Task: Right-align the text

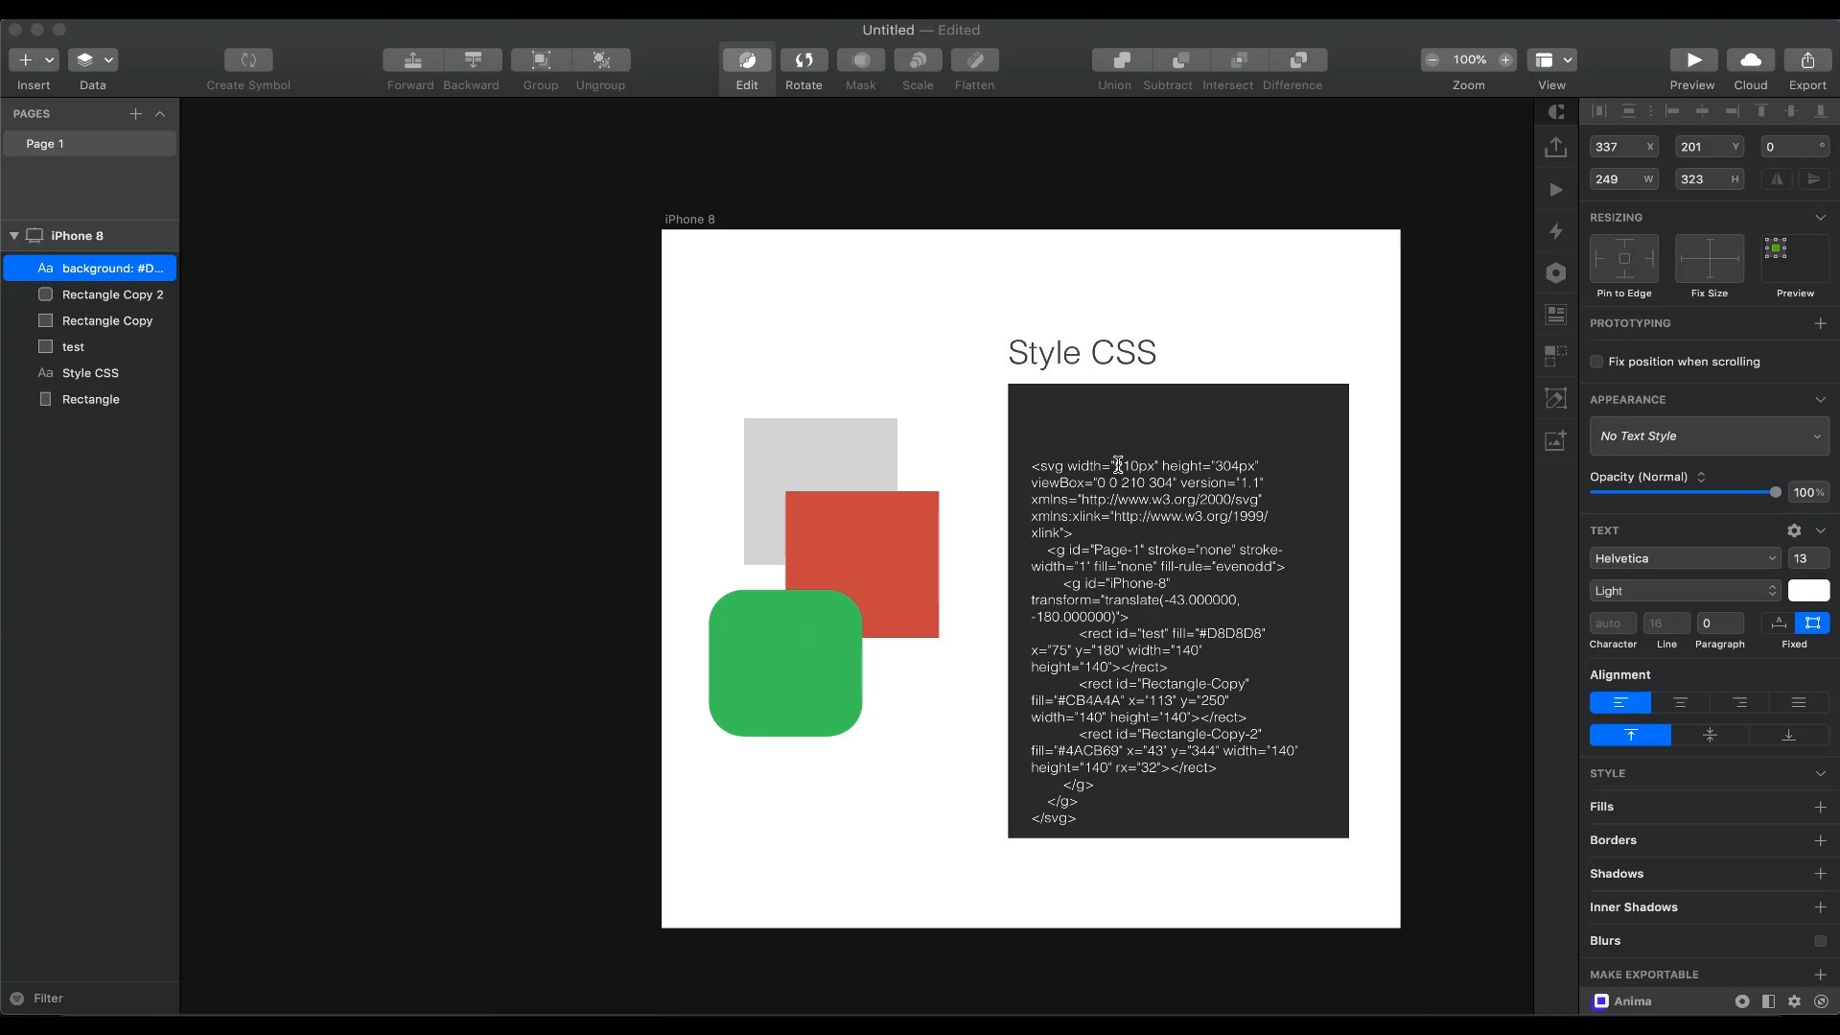Action: click(1739, 703)
